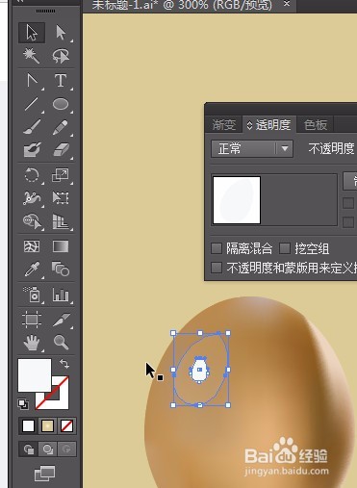The height and width of the screenshot is (488, 357).
Task: Select the Hand tool
Action: pos(32,343)
